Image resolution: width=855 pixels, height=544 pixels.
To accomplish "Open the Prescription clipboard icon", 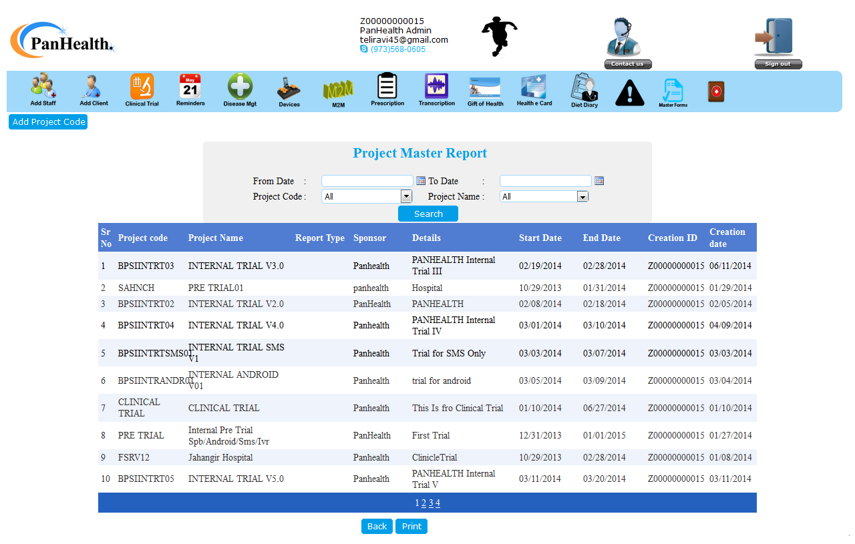I will 387,89.
